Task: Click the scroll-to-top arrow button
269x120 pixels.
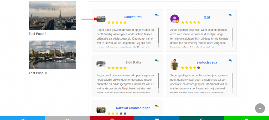Action: pos(260,108)
